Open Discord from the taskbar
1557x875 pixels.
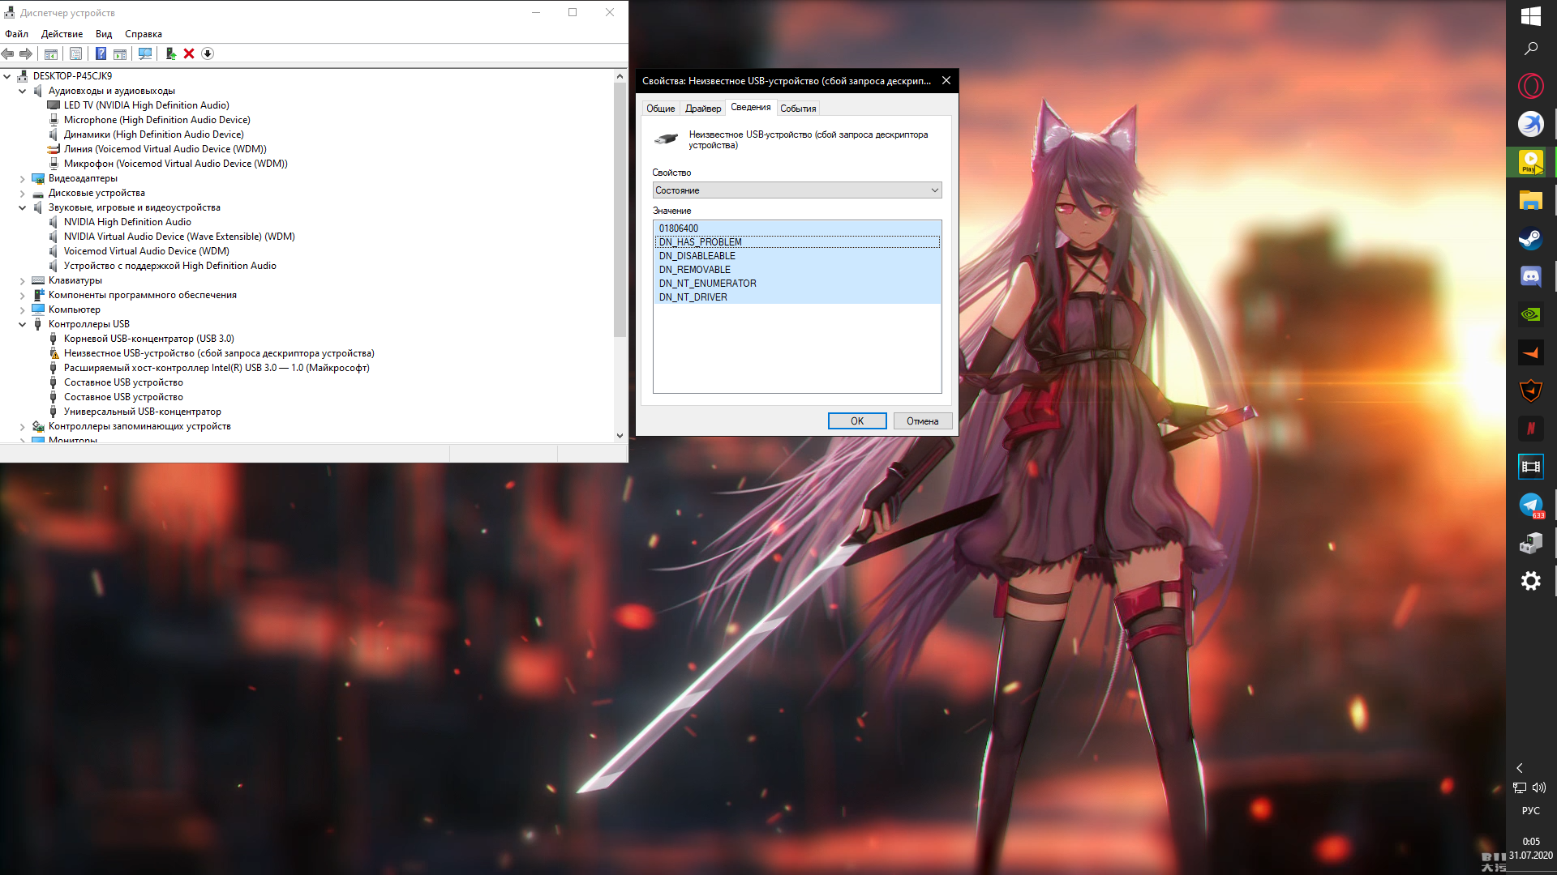tap(1531, 276)
